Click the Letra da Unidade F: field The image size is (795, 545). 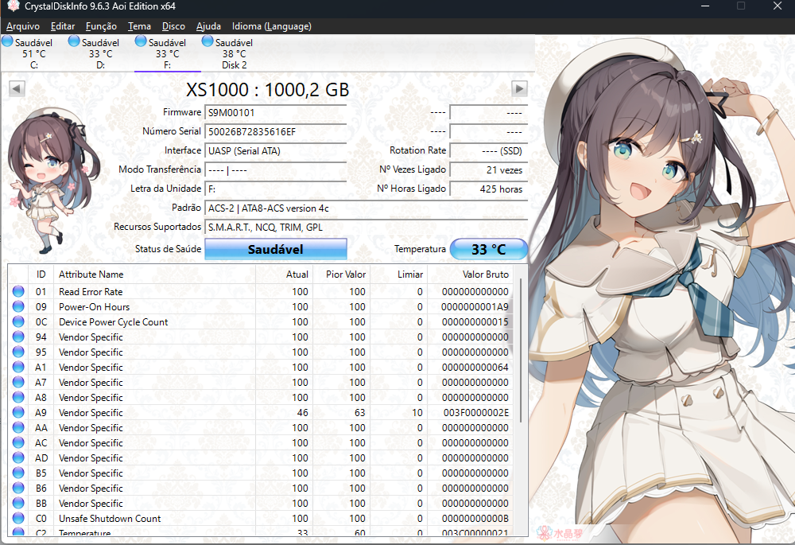click(276, 189)
